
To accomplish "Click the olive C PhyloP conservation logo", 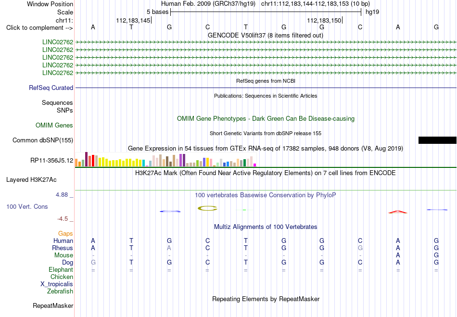I will pos(207,208).
